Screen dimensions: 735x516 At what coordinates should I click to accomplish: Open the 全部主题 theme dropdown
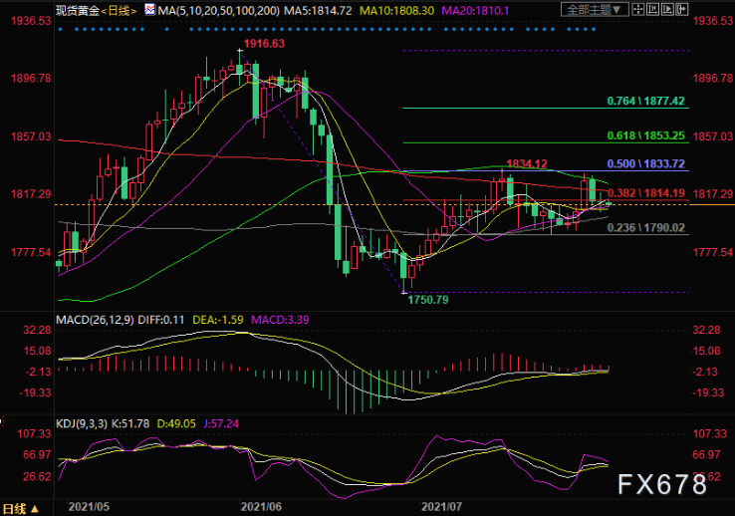(x=595, y=9)
